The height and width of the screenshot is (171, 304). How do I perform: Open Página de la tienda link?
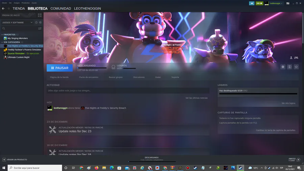point(59,77)
